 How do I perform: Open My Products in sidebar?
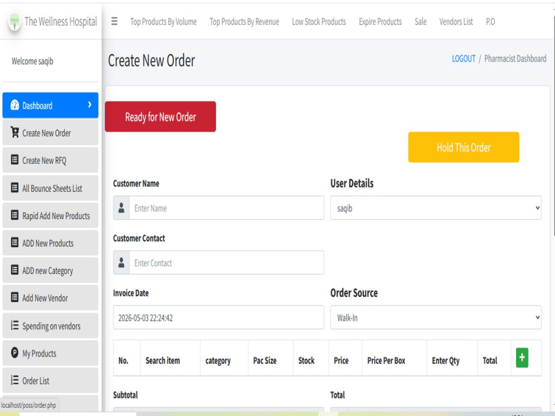pos(51,353)
